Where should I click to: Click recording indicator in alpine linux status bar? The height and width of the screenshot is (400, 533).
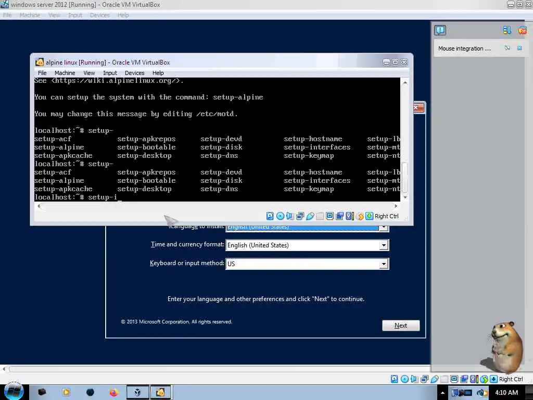pyautogui.click(x=339, y=216)
